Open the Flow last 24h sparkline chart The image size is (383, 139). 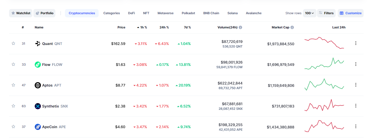[x=324, y=64]
